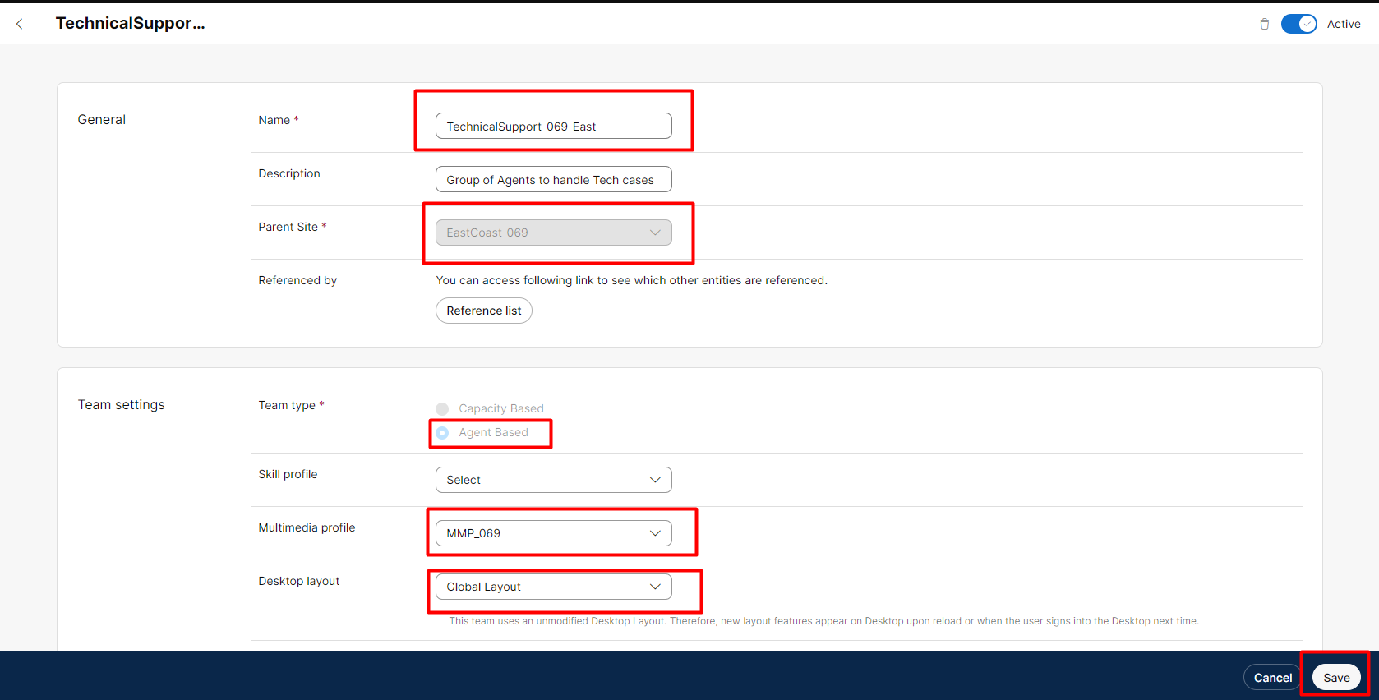Image resolution: width=1379 pixels, height=700 pixels.
Task: Click the General section heading
Action: (102, 120)
